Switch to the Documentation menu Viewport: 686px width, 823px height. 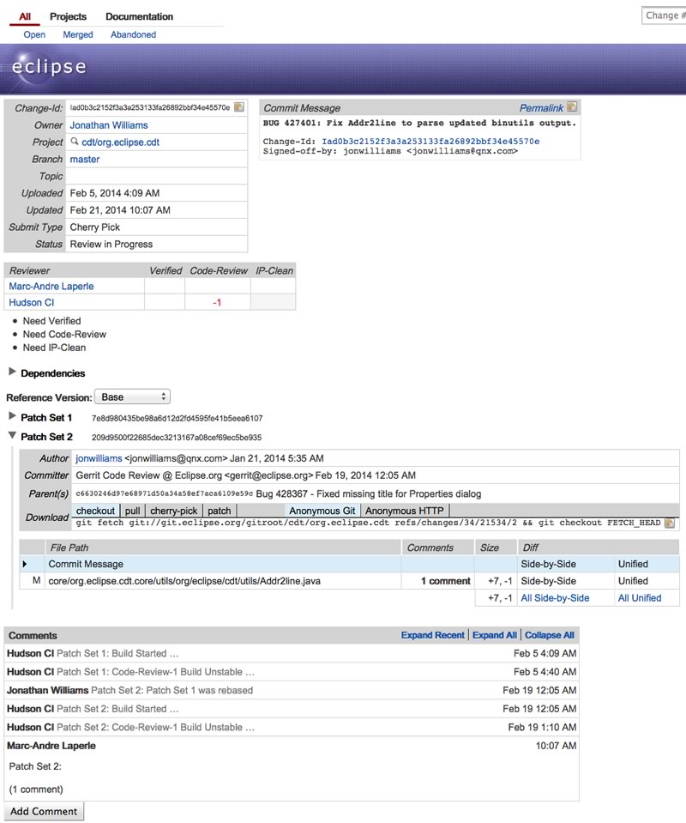tap(139, 16)
